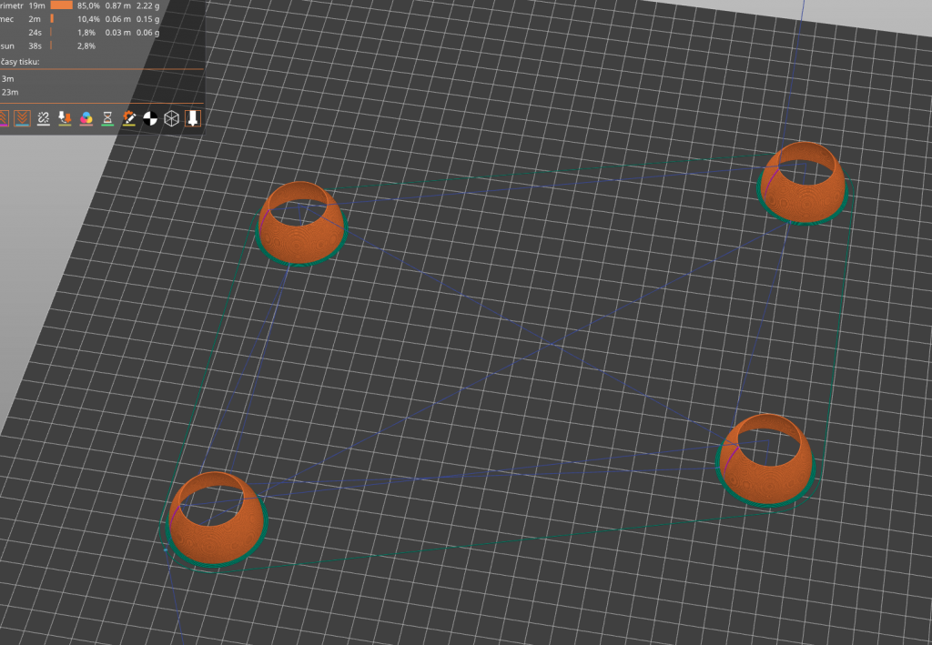The image size is (932, 645).
Task: Toggle the legend row showing 24s and 1,8%
Action: coord(36,32)
